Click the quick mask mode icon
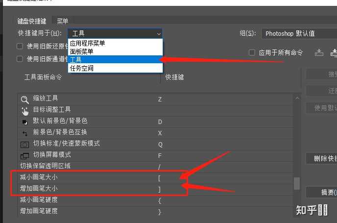The width and height of the screenshot is (337, 223). 24,145
